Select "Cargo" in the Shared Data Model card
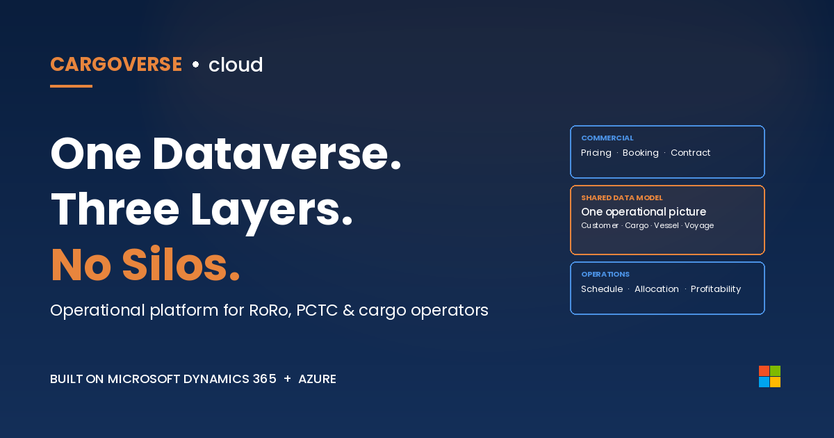834x438 pixels. 637,226
